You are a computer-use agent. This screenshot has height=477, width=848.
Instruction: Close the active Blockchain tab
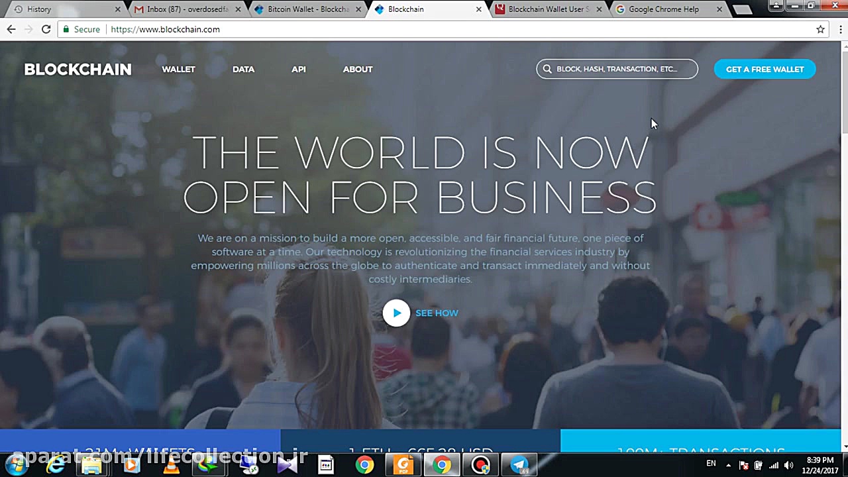pos(478,9)
